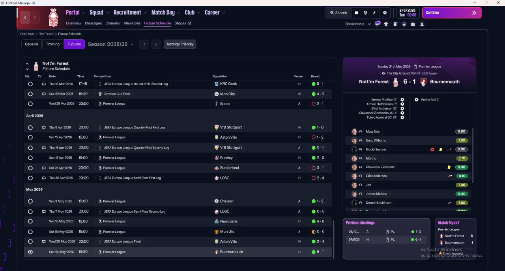Open the Messages sub-tab
Image resolution: width=505 pixels, height=271 pixels.
tap(94, 23)
